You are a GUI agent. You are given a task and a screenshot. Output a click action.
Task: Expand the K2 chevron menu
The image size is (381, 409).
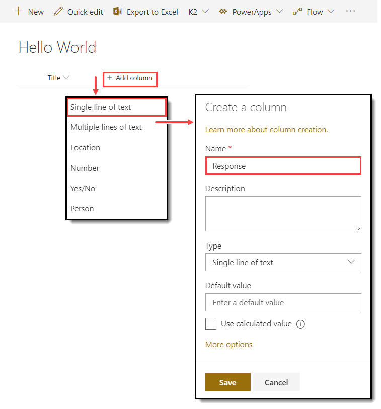click(x=206, y=11)
